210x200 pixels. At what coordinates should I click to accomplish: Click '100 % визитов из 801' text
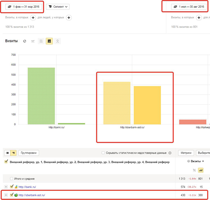click(x=184, y=27)
